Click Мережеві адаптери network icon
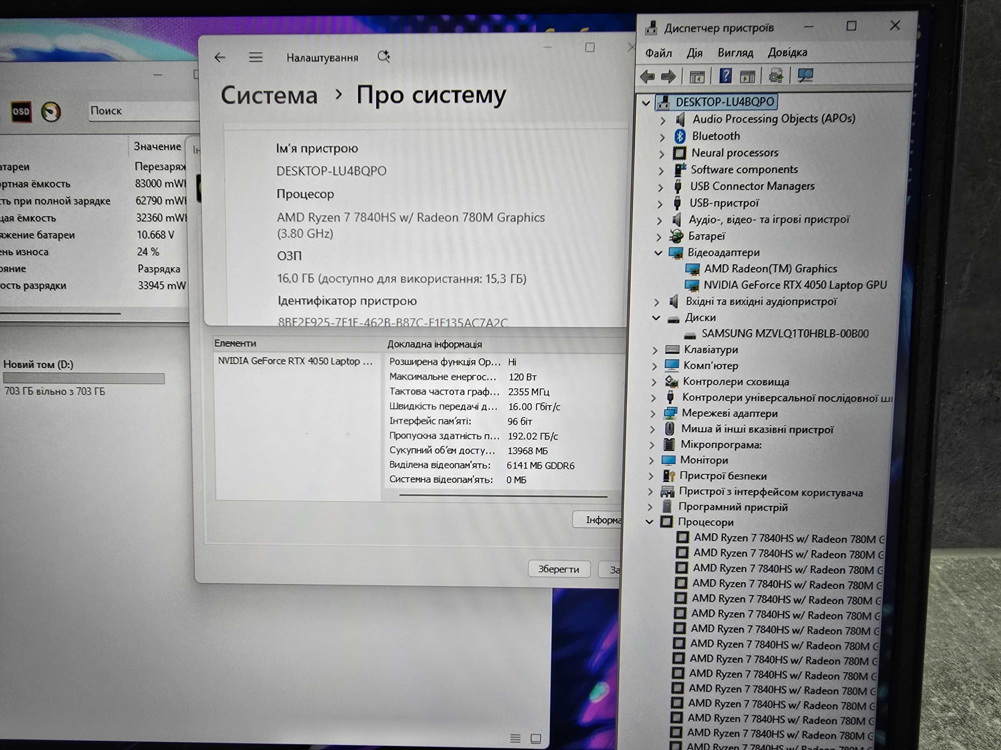Image resolution: width=1001 pixels, height=750 pixels. click(x=670, y=413)
